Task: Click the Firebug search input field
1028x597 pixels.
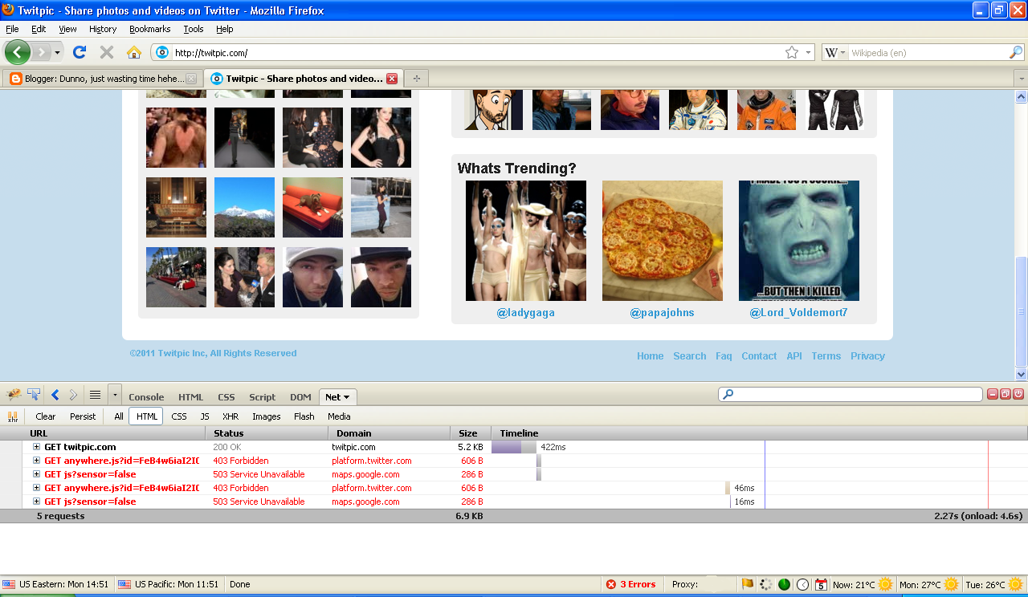Action: [x=850, y=395]
